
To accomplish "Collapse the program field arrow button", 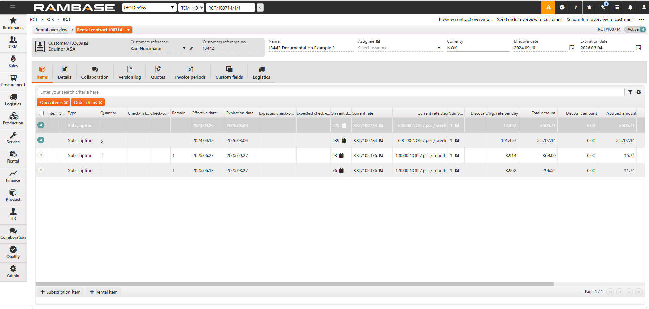I will coord(260,7).
